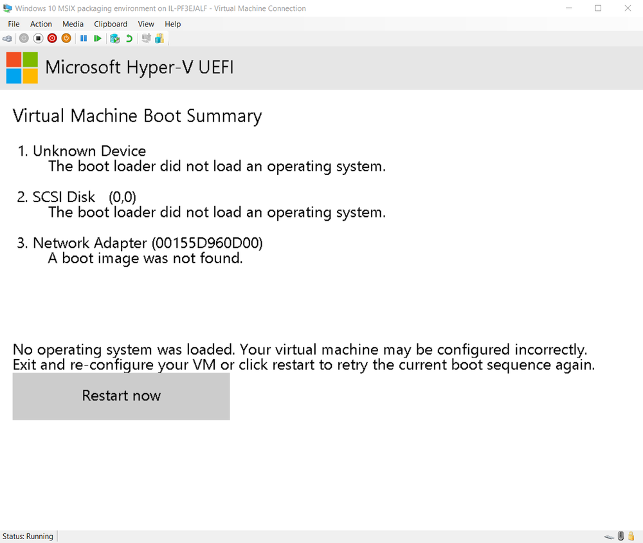The image size is (643, 543).
Task: Revert the VM with the green arrow icon
Action: [129, 38]
